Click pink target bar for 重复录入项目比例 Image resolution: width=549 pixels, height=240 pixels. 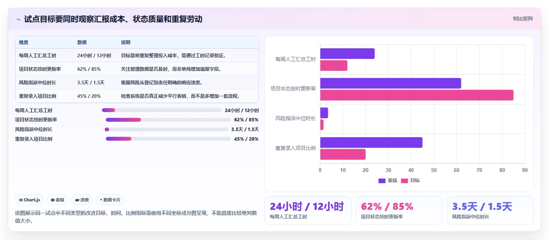point(343,154)
